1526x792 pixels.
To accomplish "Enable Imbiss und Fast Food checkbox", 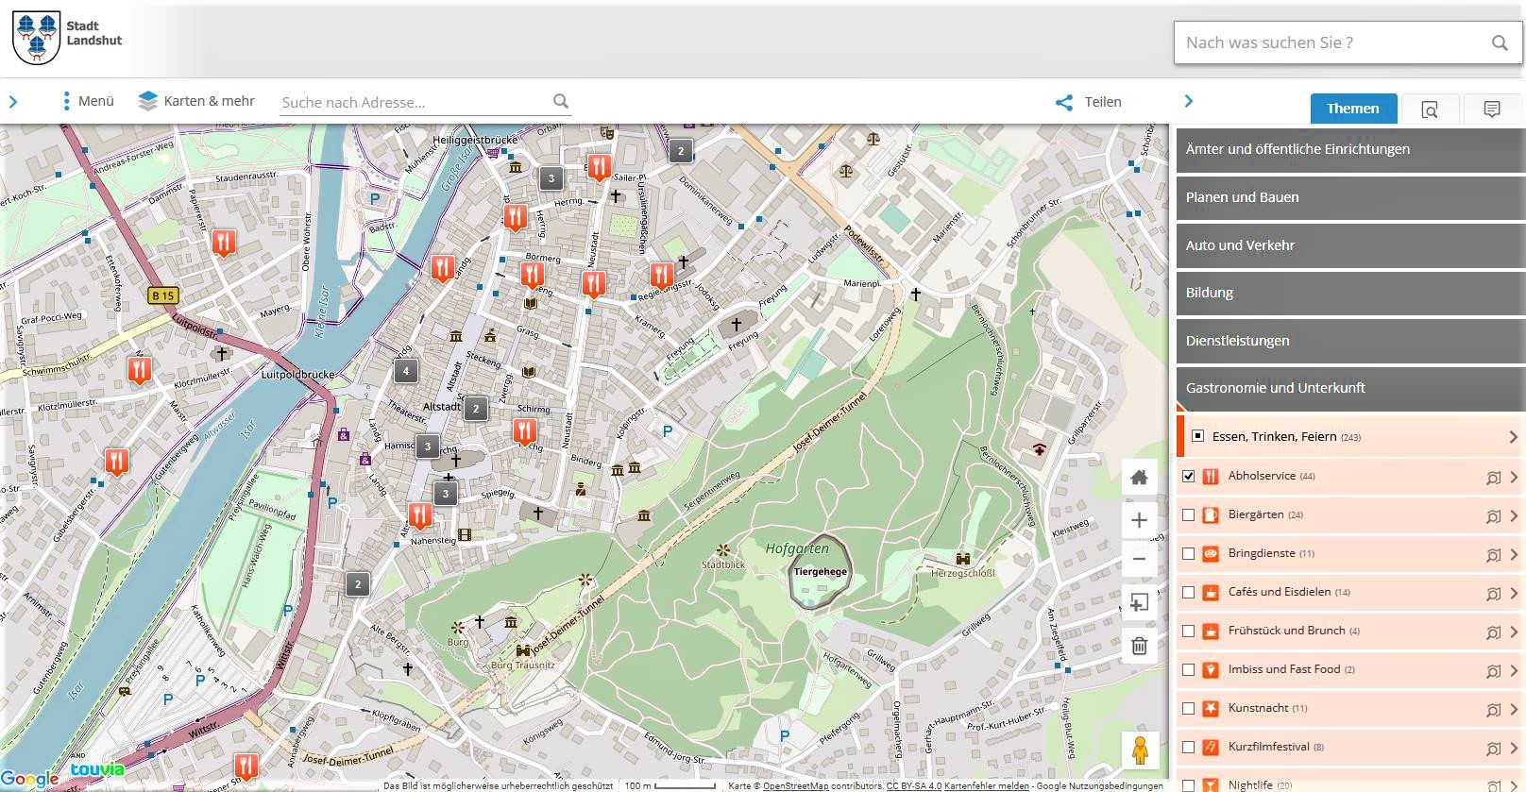I will [x=1189, y=669].
